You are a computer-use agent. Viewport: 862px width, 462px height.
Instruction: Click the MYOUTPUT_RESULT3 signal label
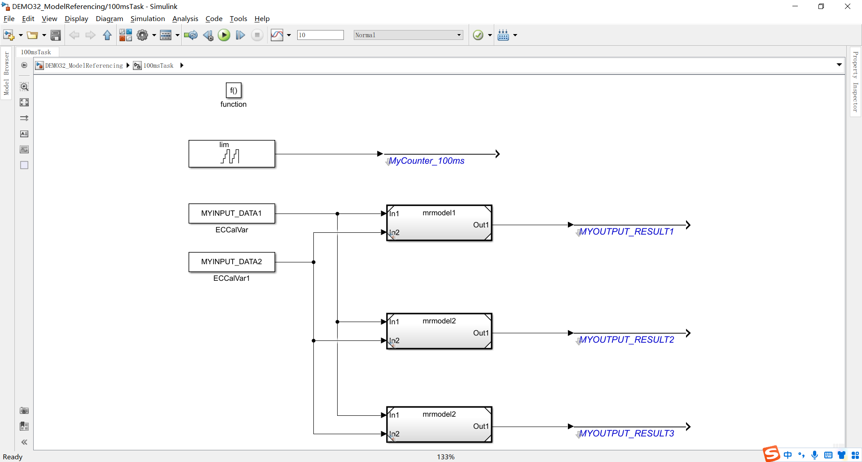pyautogui.click(x=626, y=433)
